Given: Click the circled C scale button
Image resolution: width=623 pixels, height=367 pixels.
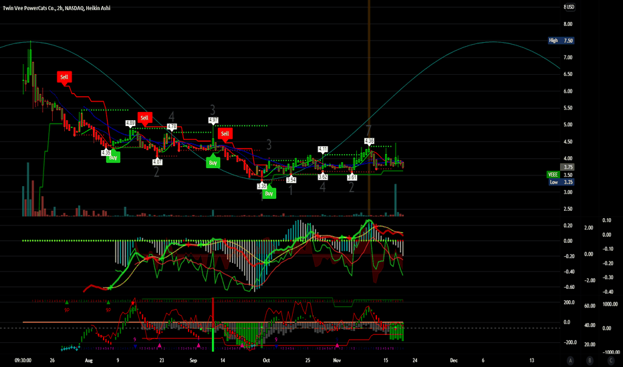Looking at the screenshot, I should [611, 360].
